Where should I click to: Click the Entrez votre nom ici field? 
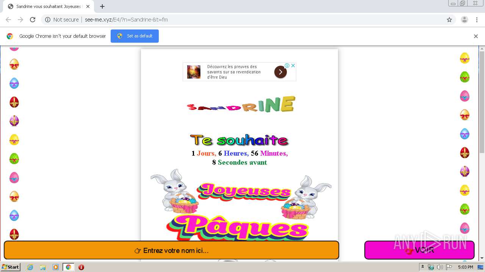(x=171, y=250)
